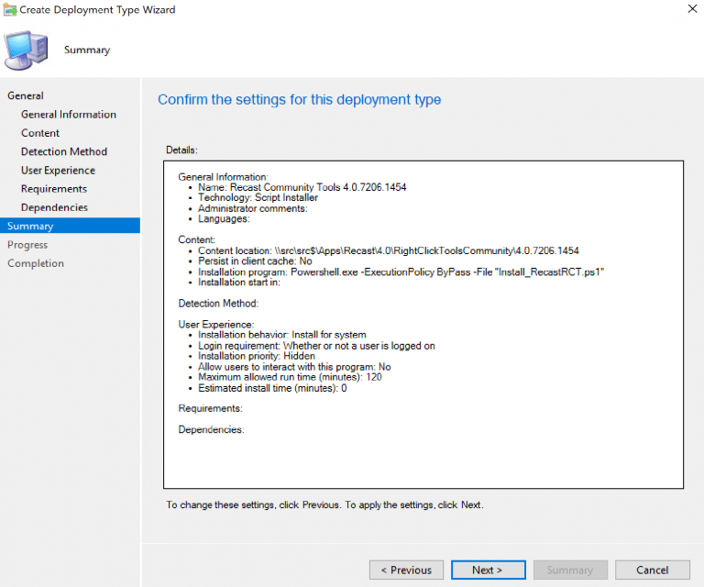Select User Experience in the wizard navigation

(58, 171)
